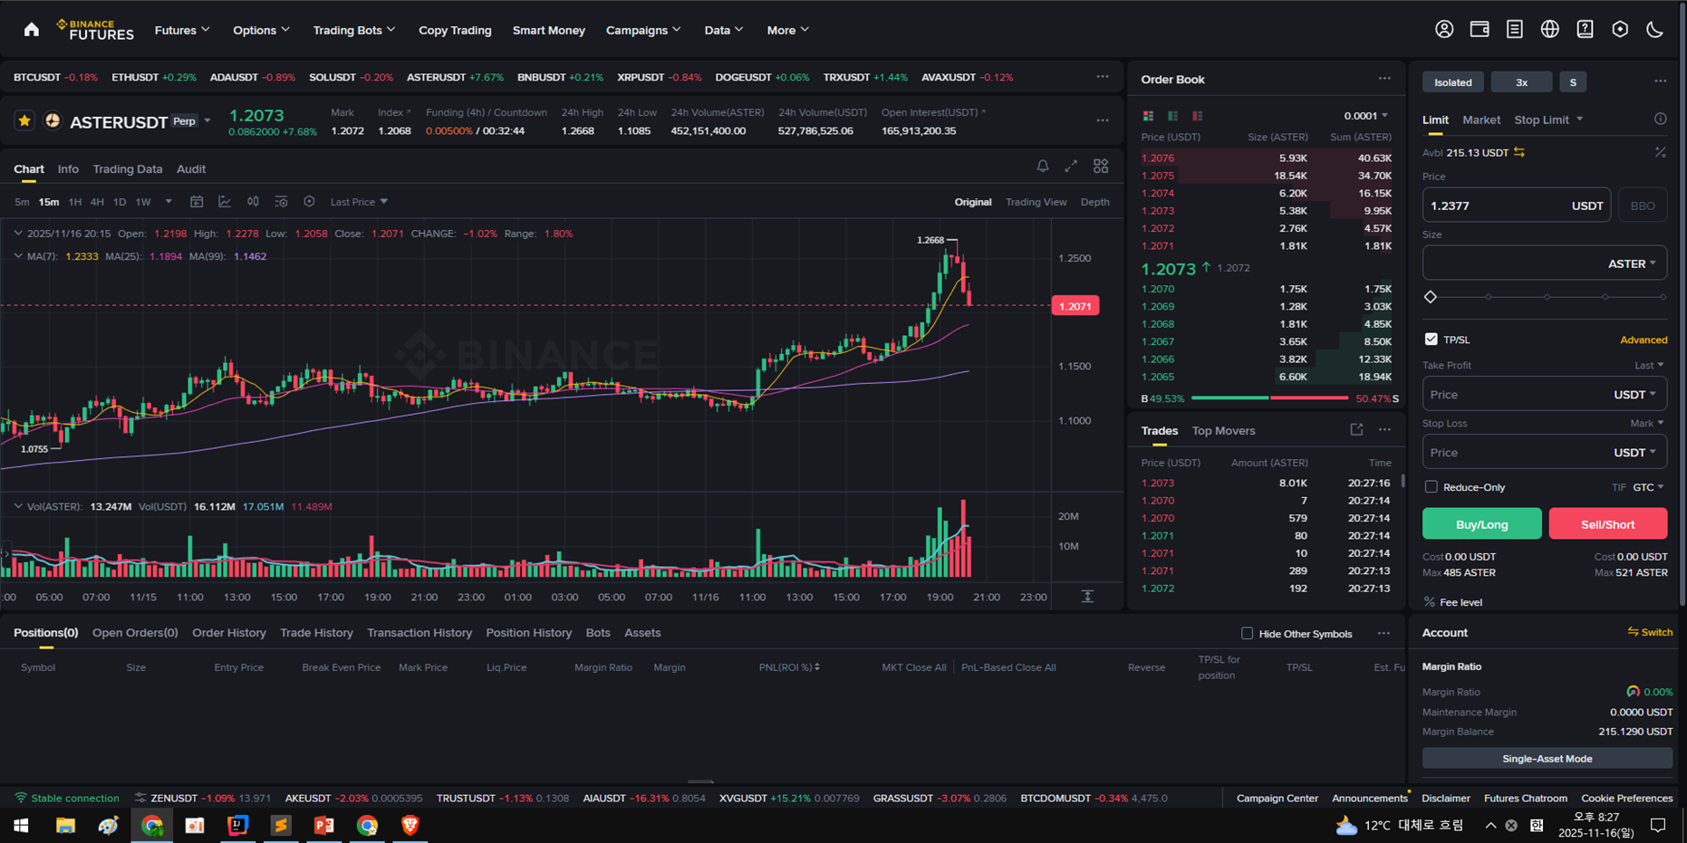Switch the chart to Trading View mode
1687x843 pixels.
[1036, 202]
